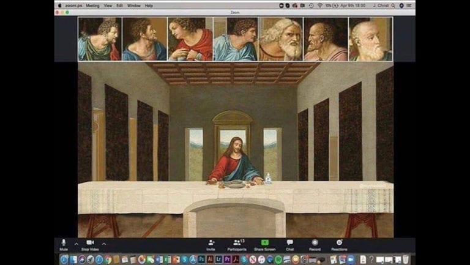
Task: Open Notification Center list icon
Action: 409,6
